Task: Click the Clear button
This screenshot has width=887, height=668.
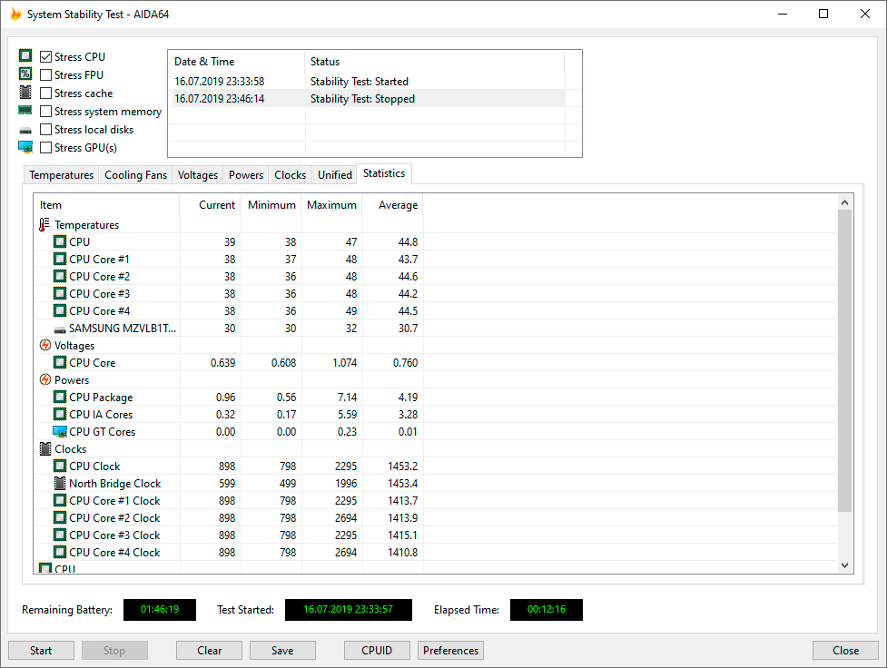Action: pyautogui.click(x=210, y=651)
